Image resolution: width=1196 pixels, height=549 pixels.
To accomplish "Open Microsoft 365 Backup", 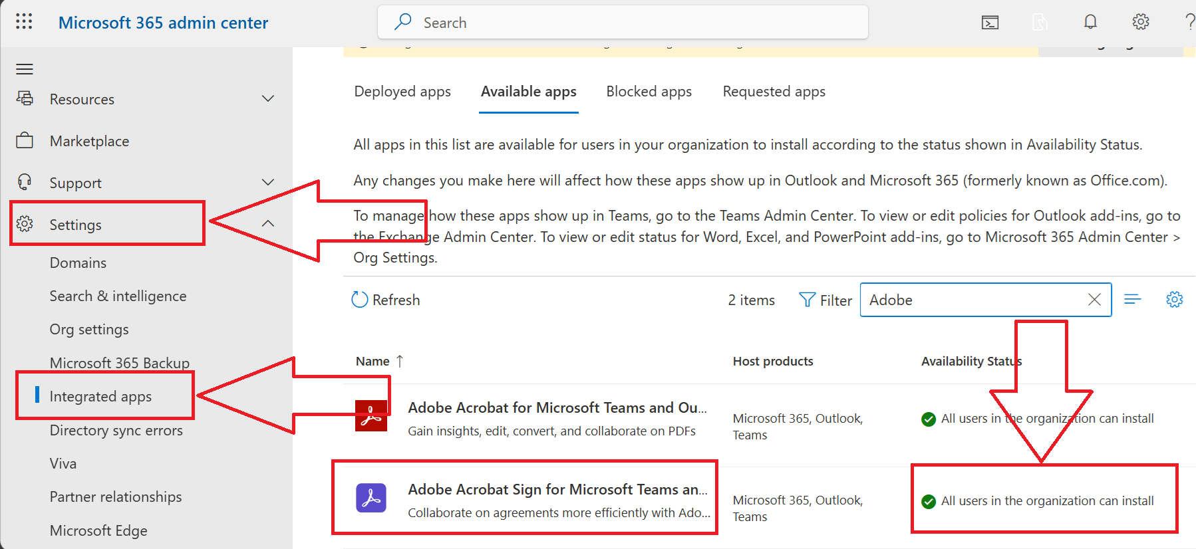I will (x=120, y=363).
